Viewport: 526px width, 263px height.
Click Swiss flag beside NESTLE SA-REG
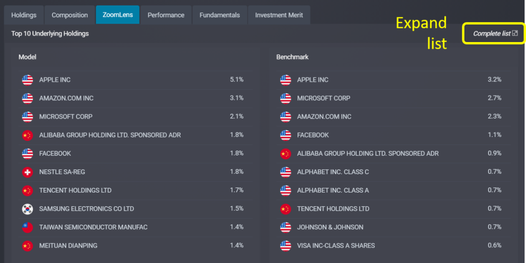point(28,172)
